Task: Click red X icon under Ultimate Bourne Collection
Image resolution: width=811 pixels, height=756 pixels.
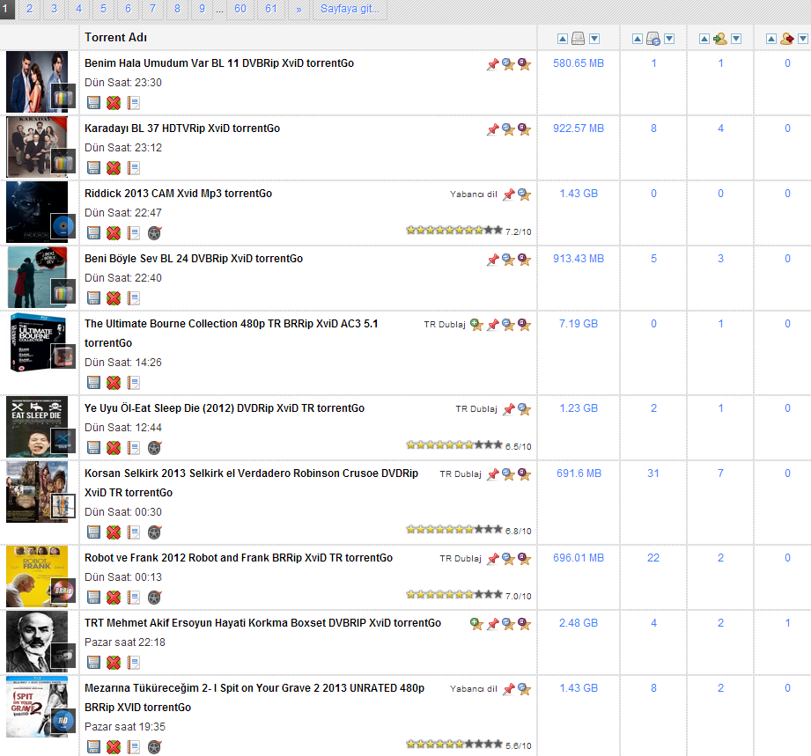Action: tap(114, 382)
